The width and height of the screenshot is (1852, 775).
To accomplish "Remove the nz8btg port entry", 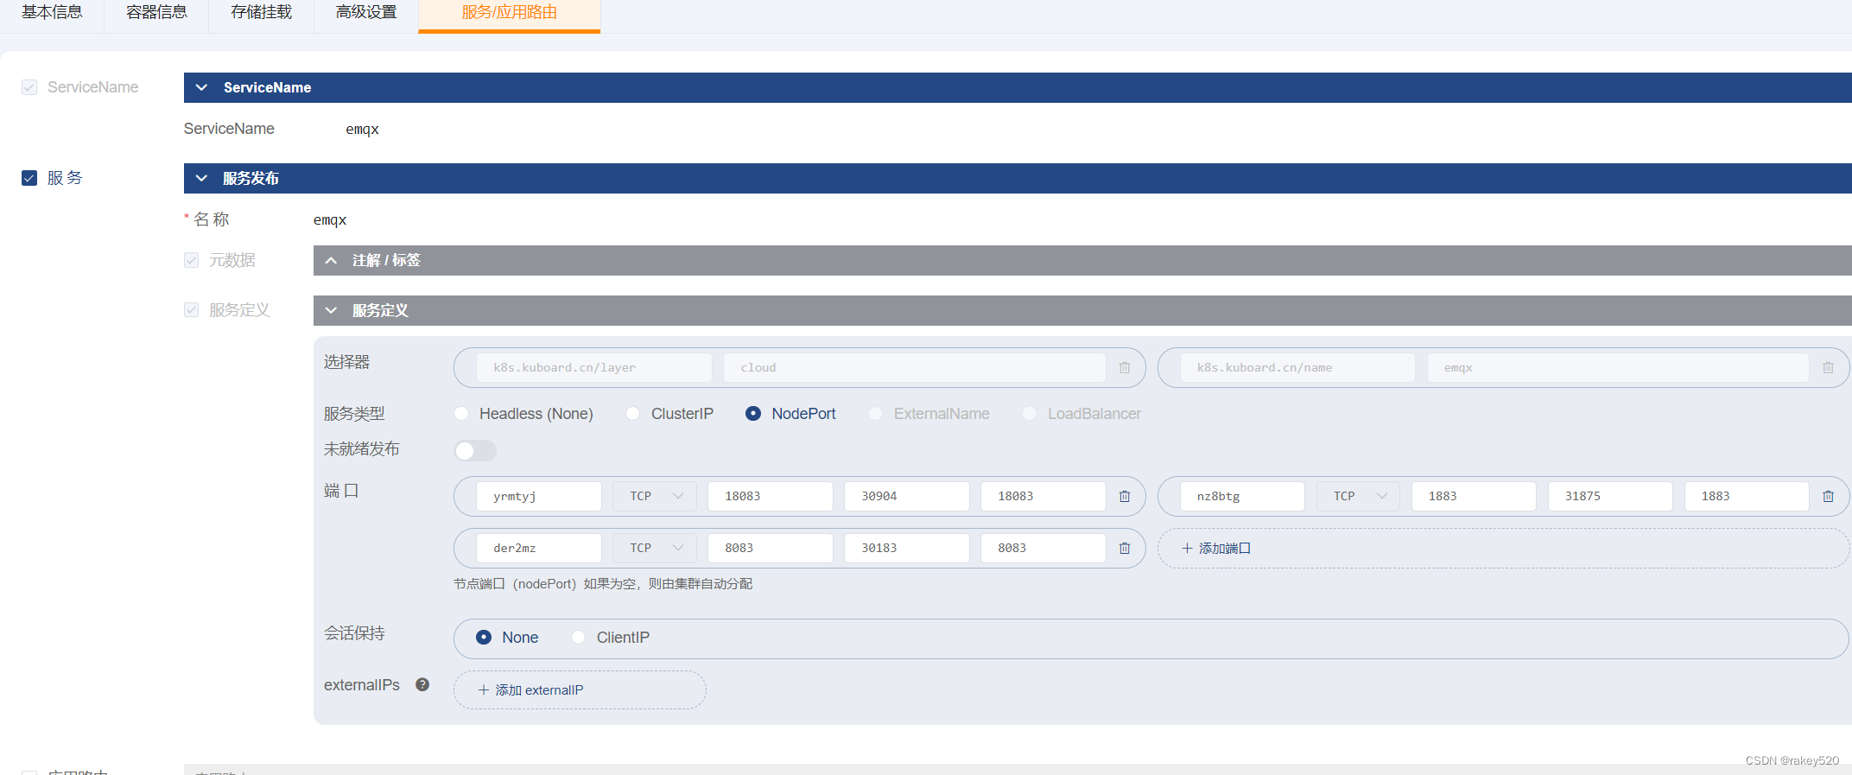I will [x=1828, y=497].
